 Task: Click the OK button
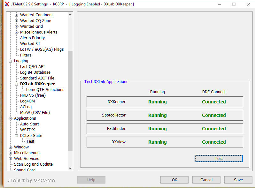174,180
